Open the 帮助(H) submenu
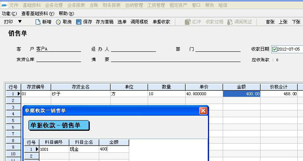The image size is (303, 161). click(x=66, y=14)
